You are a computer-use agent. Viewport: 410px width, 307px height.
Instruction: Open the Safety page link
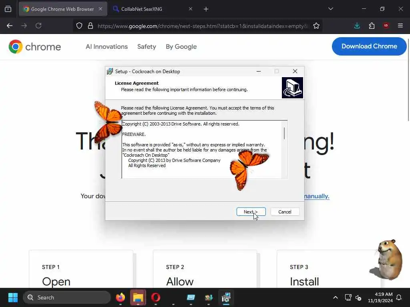[x=147, y=46]
